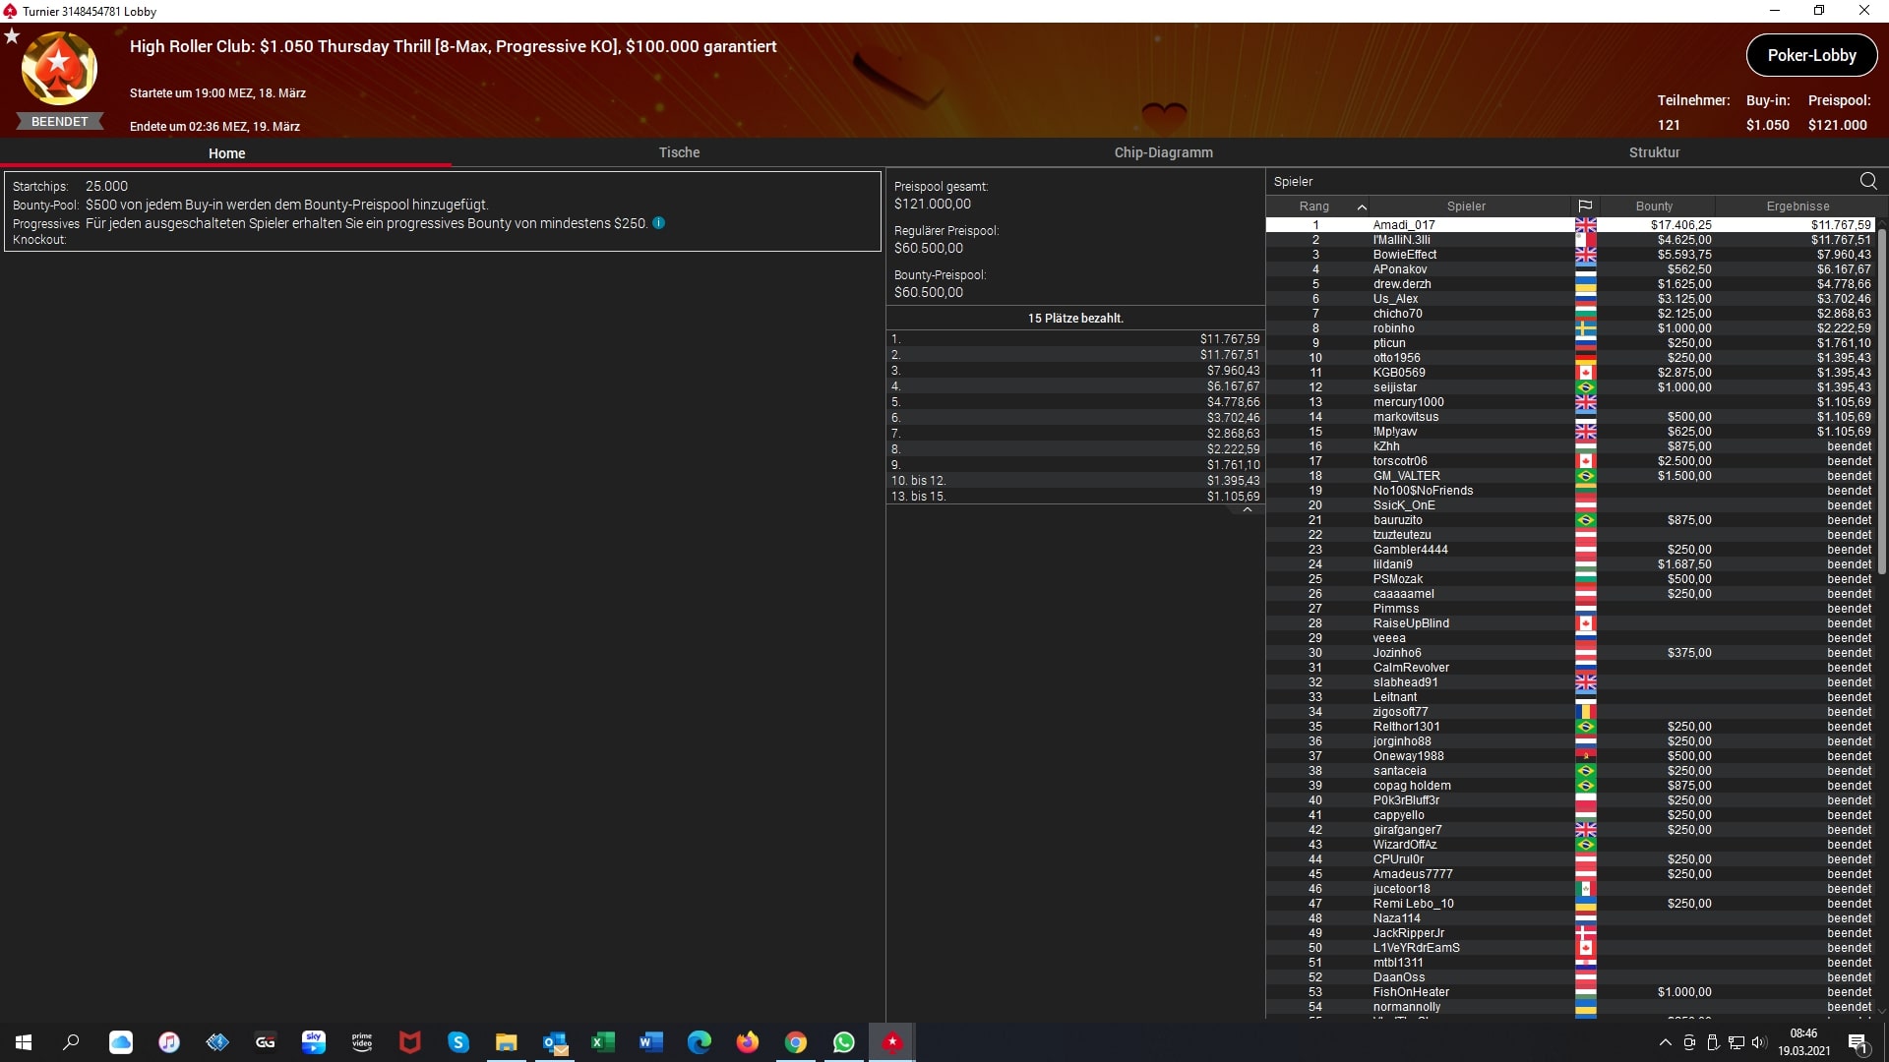Open WhatsApp from the taskbar
The height and width of the screenshot is (1062, 1889).
pos(843,1042)
